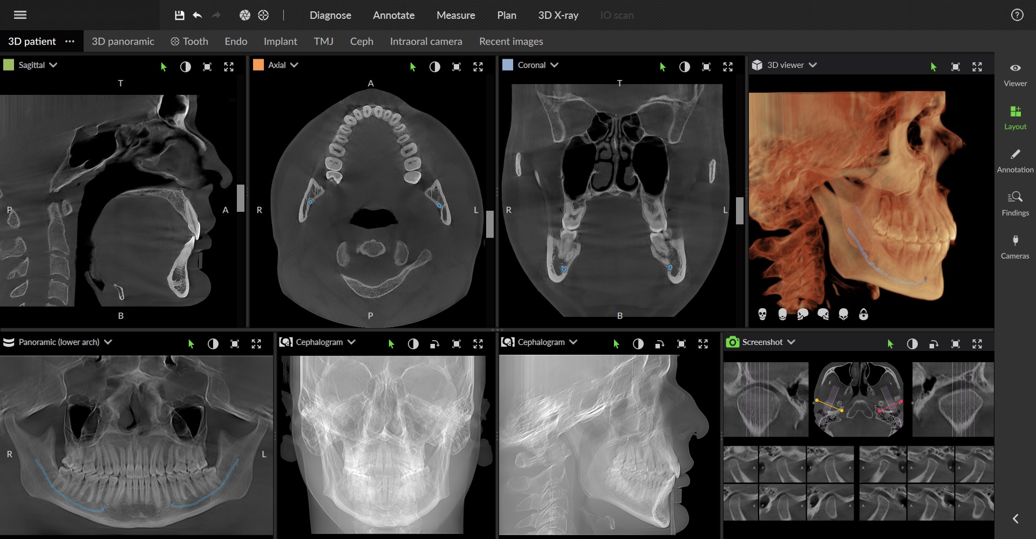
Task: Open the Measure menu
Action: (455, 15)
